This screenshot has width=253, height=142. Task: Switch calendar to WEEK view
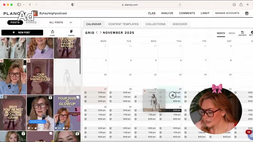pos(232,33)
